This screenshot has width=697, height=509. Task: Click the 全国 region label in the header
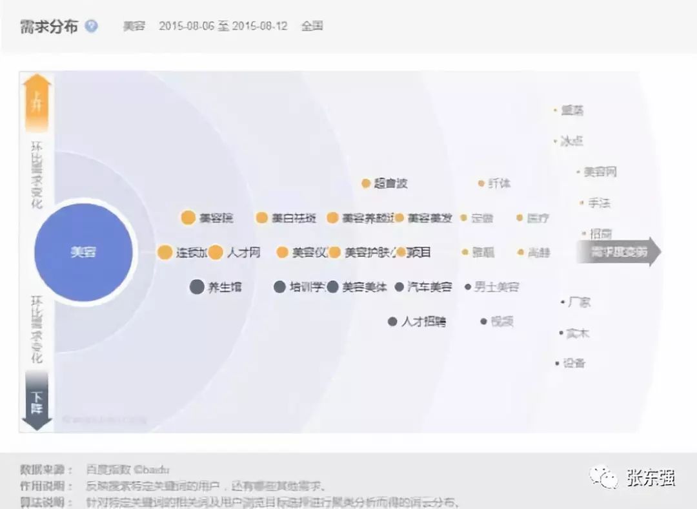pyautogui.click(x=312, y=26)
